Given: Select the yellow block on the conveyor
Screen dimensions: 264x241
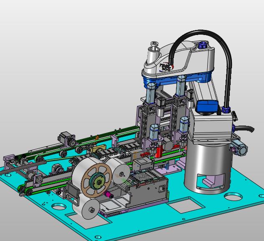Looking at the screenshot, I should tap(98, 149).
